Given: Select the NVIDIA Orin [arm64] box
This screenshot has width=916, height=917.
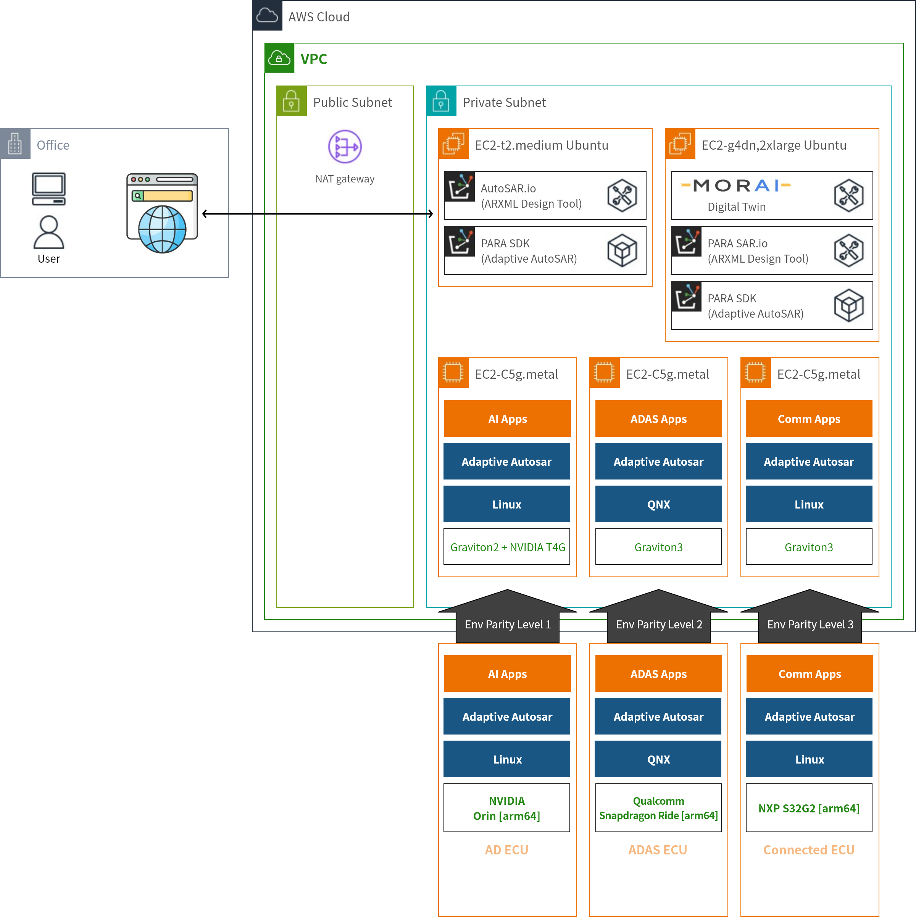Looking at the screenshot, I should pos(507,808).
